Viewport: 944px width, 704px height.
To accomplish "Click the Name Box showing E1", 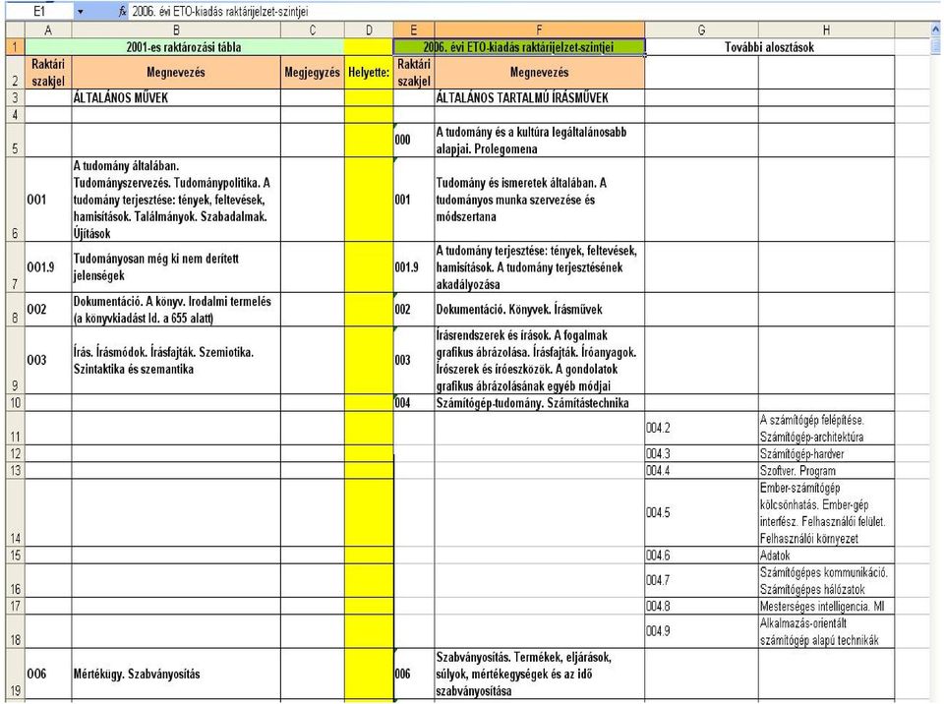I will tap(39, 11).
